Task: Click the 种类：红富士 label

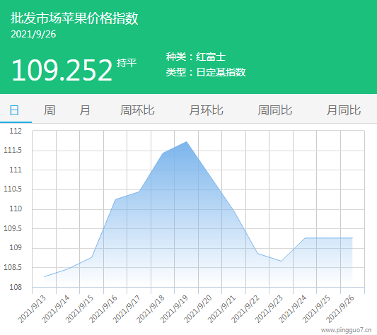Action: [196, 57]
